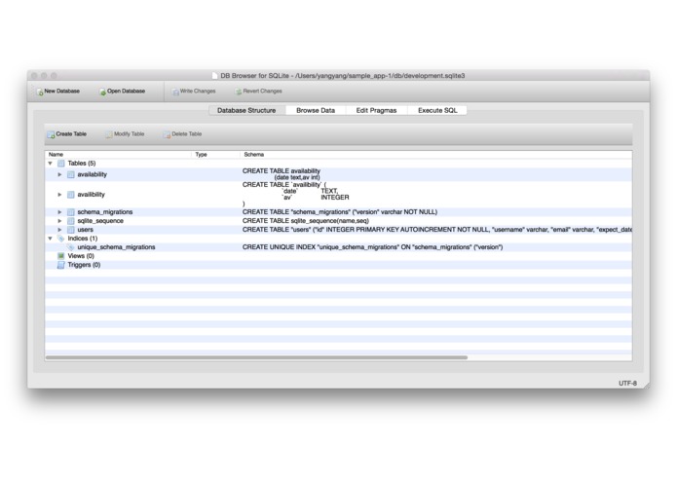Image resolution: width=677 pixels, height=481 pixels.
Task: Click the Delete Table label
Action: (x=187, y=134)
